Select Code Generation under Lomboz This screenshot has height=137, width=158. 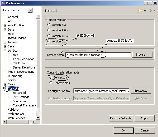pyautogui.click(x=24, y=59)
